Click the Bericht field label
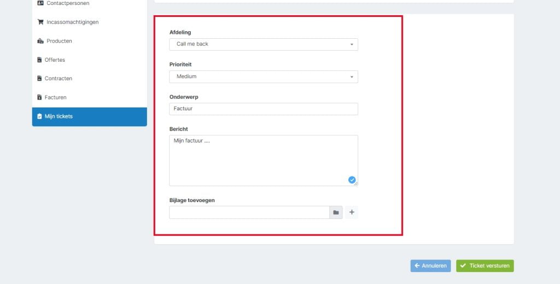Image resolution: width=560 pixels, height=284 pixels. (179, 129)
